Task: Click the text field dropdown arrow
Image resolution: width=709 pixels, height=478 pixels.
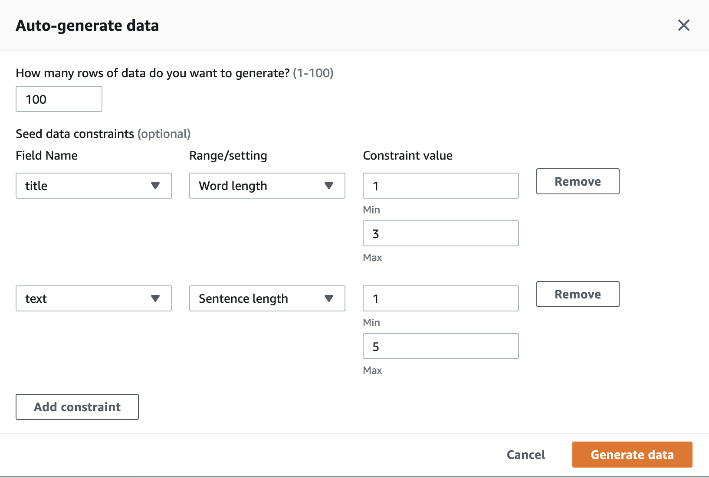Action: tap(155, 298)
